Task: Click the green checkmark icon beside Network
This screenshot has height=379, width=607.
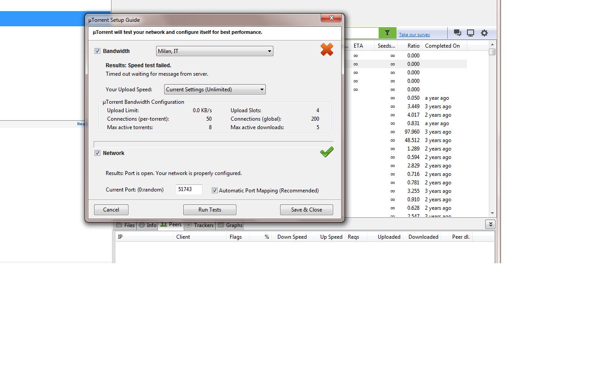Action: [x=327, y=152]
